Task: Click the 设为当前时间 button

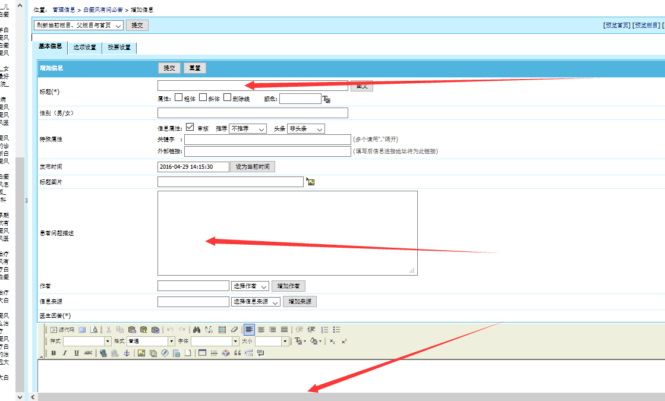Action: pos(253,167)
